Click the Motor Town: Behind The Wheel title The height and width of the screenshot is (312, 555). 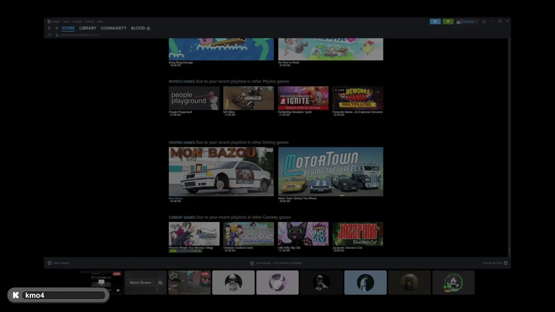[x=297, y=198]
